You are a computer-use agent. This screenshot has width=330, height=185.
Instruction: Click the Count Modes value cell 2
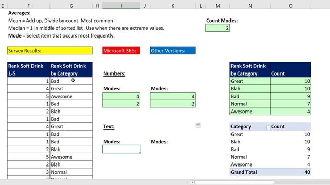218,28
